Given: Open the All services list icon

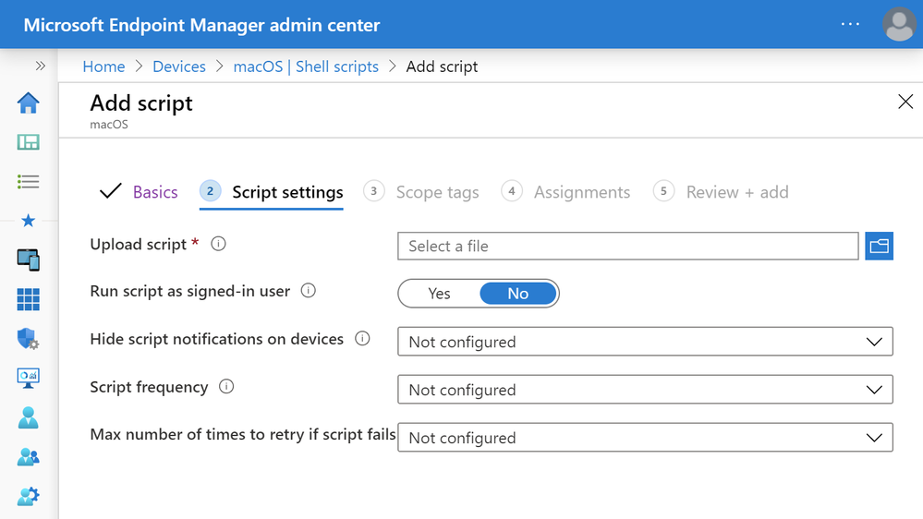Looking at the screenshot, I should [29, 181].
